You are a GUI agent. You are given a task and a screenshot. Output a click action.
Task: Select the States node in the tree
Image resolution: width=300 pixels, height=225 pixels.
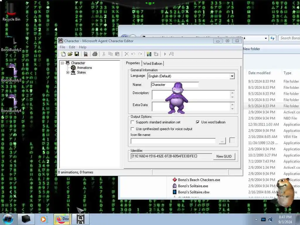(81, 72)
